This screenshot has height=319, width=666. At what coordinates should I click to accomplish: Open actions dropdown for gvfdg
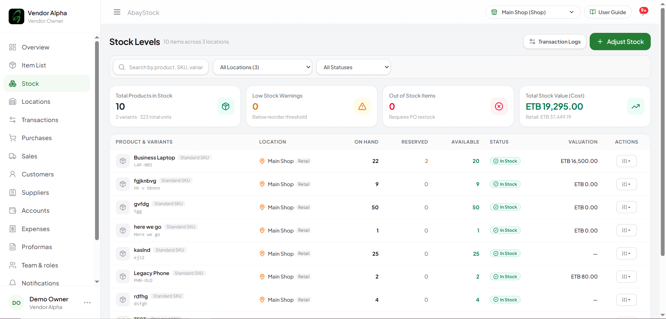(626, 207)
